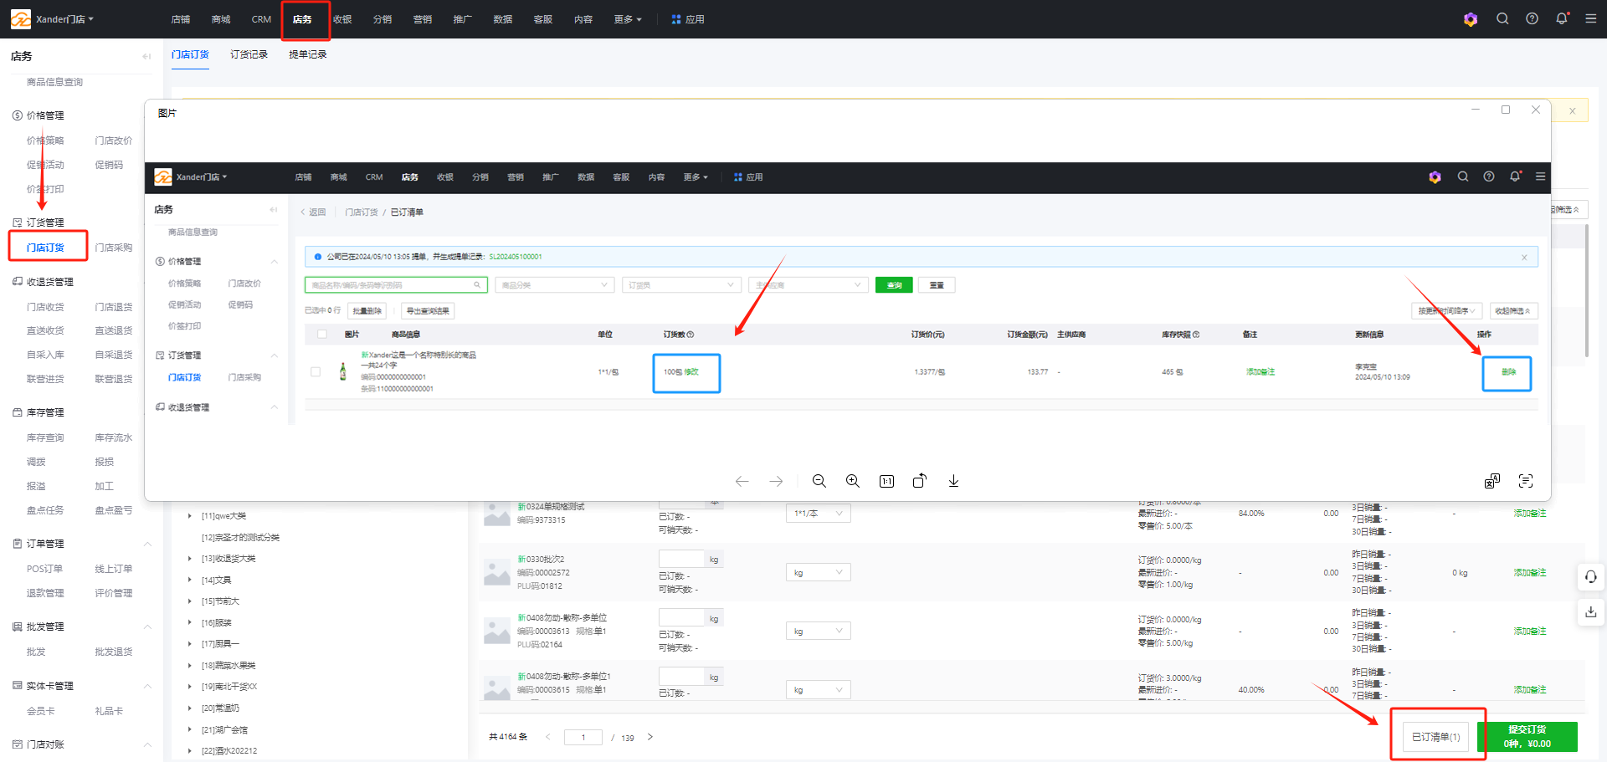Expand the [20]常温奶 category node
Screen dimensions: 1607x762
(x=190, y=708)
